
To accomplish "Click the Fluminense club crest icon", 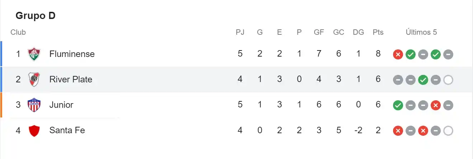I will coord(34,54).
